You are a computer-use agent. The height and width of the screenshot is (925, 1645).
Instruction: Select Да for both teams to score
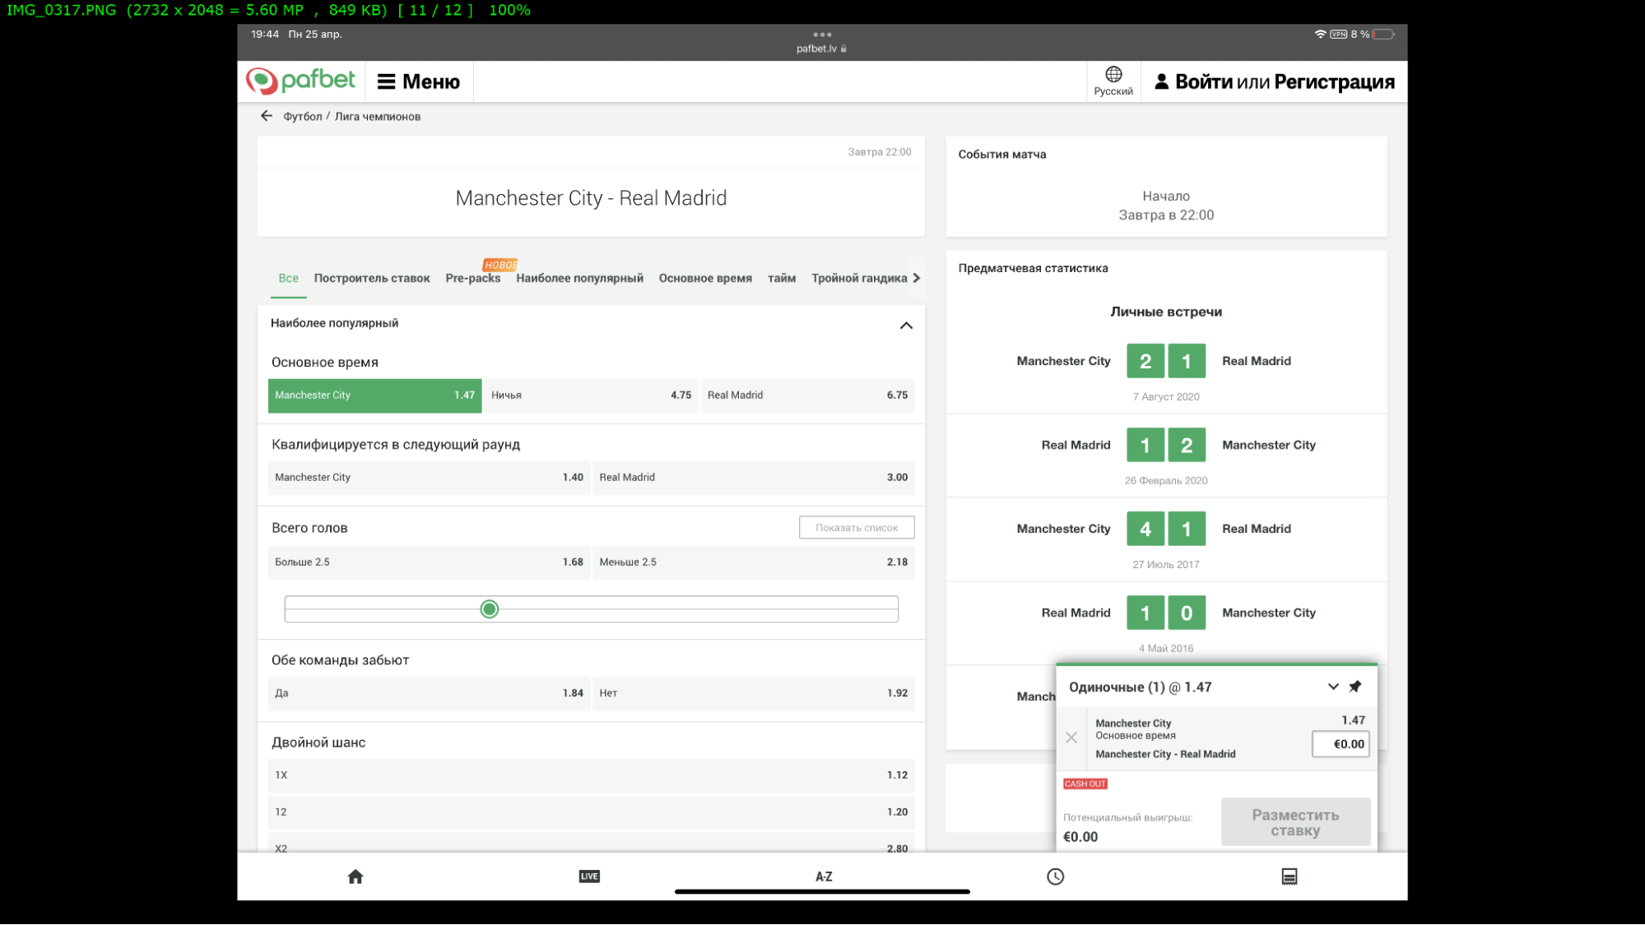click(x=430, y=693)
